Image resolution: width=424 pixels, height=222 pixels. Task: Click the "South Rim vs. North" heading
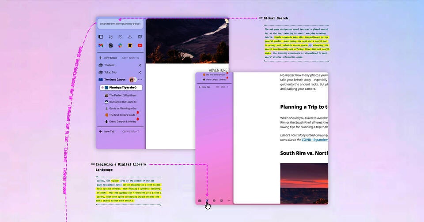pyautogui.click(x=304, y=153)
